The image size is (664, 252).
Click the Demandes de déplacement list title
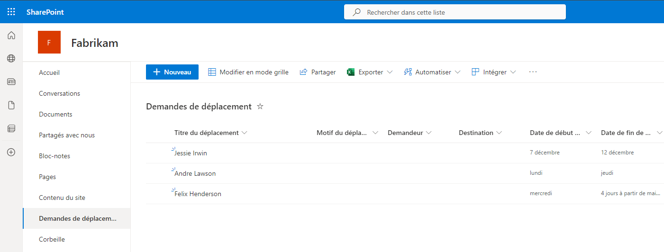199,107
